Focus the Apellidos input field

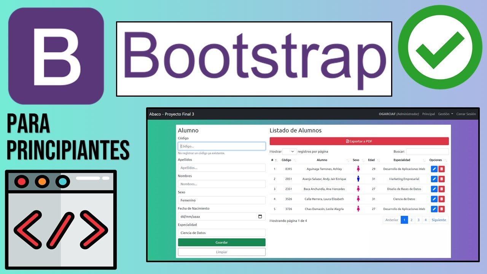(x=222, y=168)
